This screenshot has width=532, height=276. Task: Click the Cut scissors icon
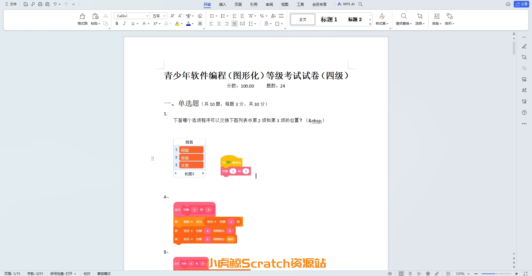pos(106,16)
